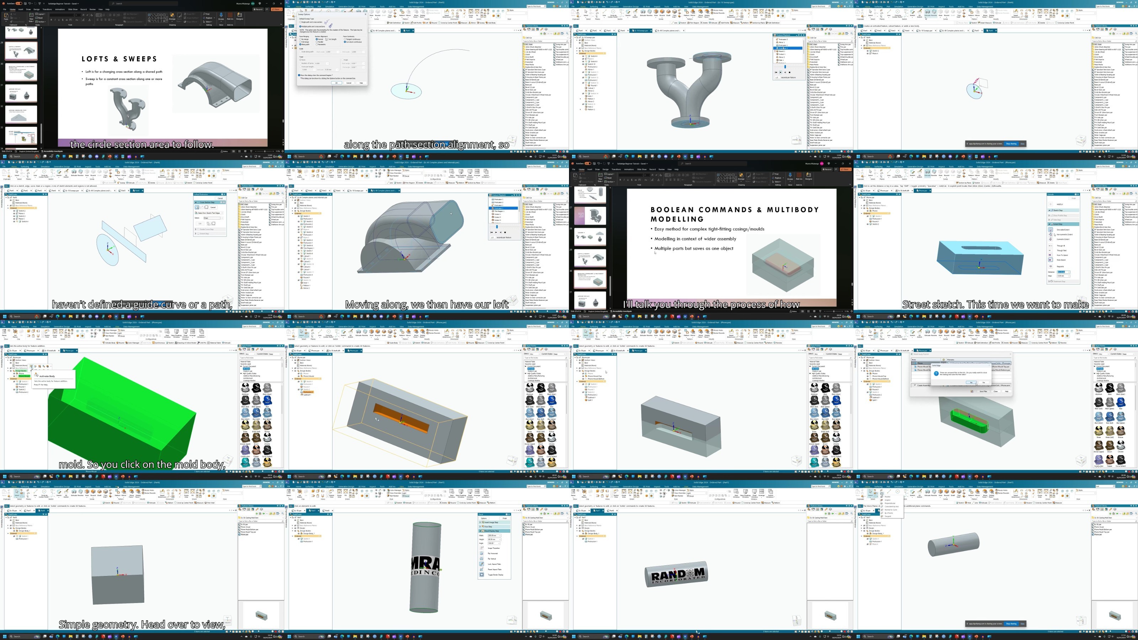Viewport: 1138px width, 640px height.
Task: Click Move Faces in Multi-body Publish window ribbon
Action: [985, 334]
